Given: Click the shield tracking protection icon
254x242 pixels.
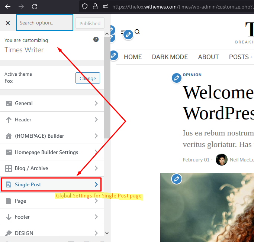Looking at the screenshot, I should click(x=85, y=7).
